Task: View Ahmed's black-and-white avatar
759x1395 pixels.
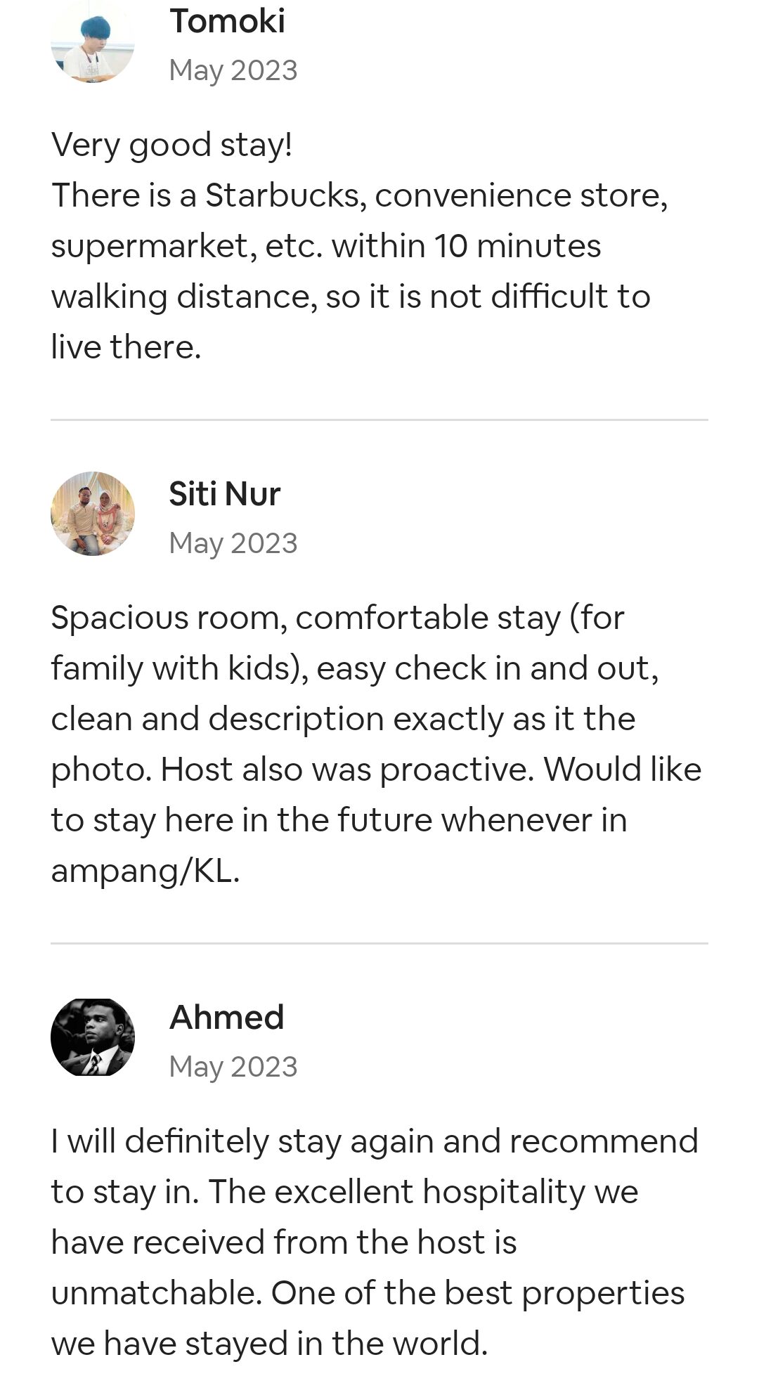Action: click(x=93, y=1037)
